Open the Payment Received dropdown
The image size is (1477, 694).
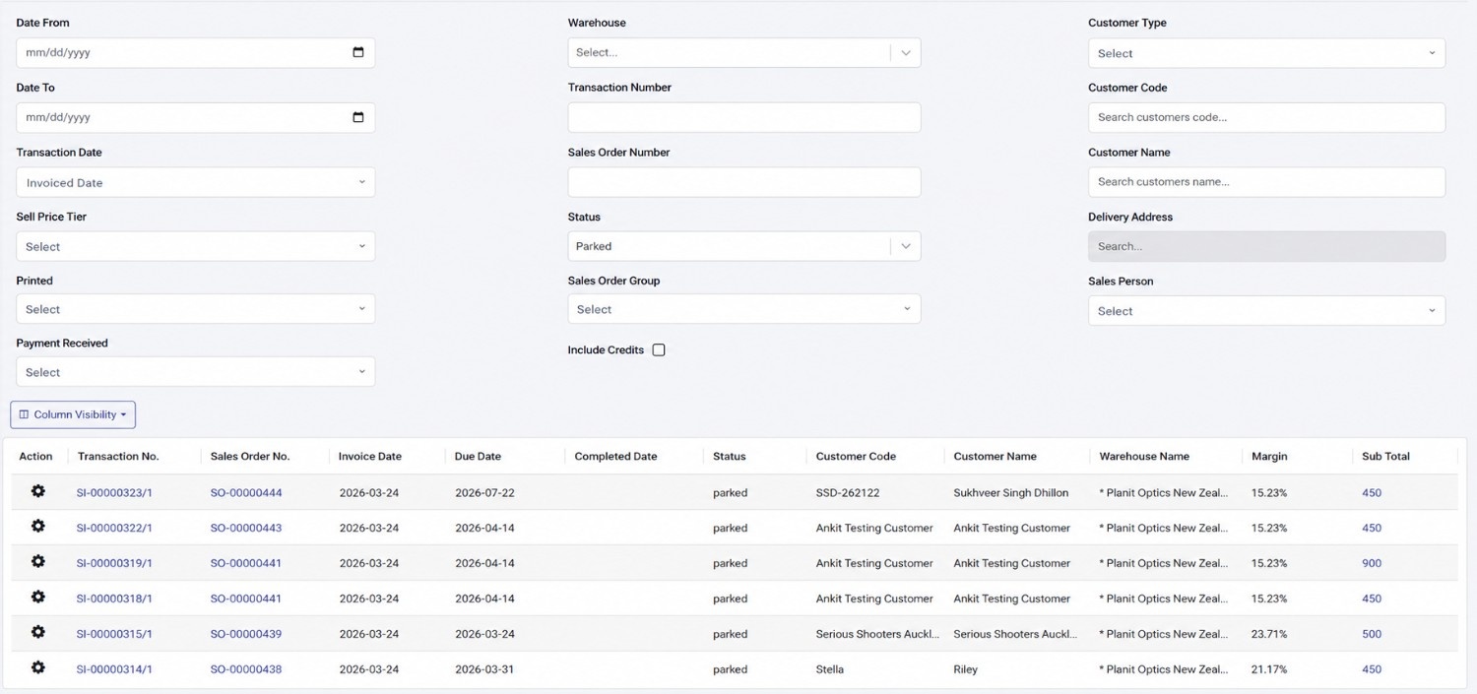click(196, 372)
